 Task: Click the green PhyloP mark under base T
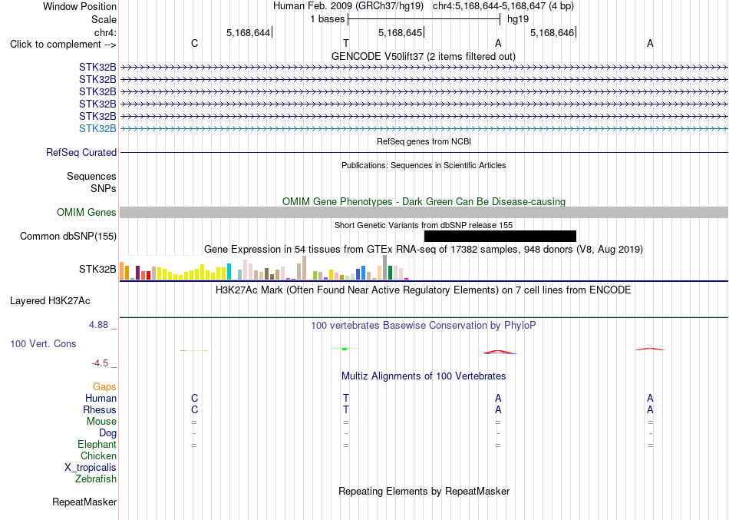[345, 349]
